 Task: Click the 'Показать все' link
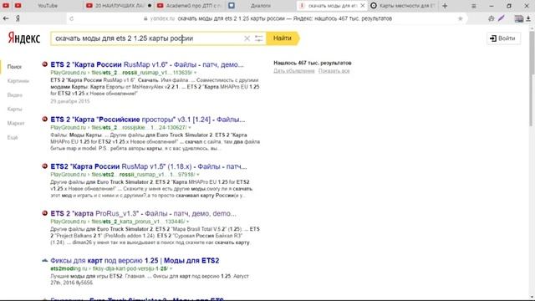pos(334,71)
